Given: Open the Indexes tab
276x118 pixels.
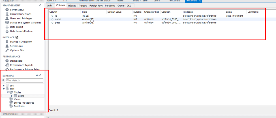Looking at the screenshot, I should point(72,6).
